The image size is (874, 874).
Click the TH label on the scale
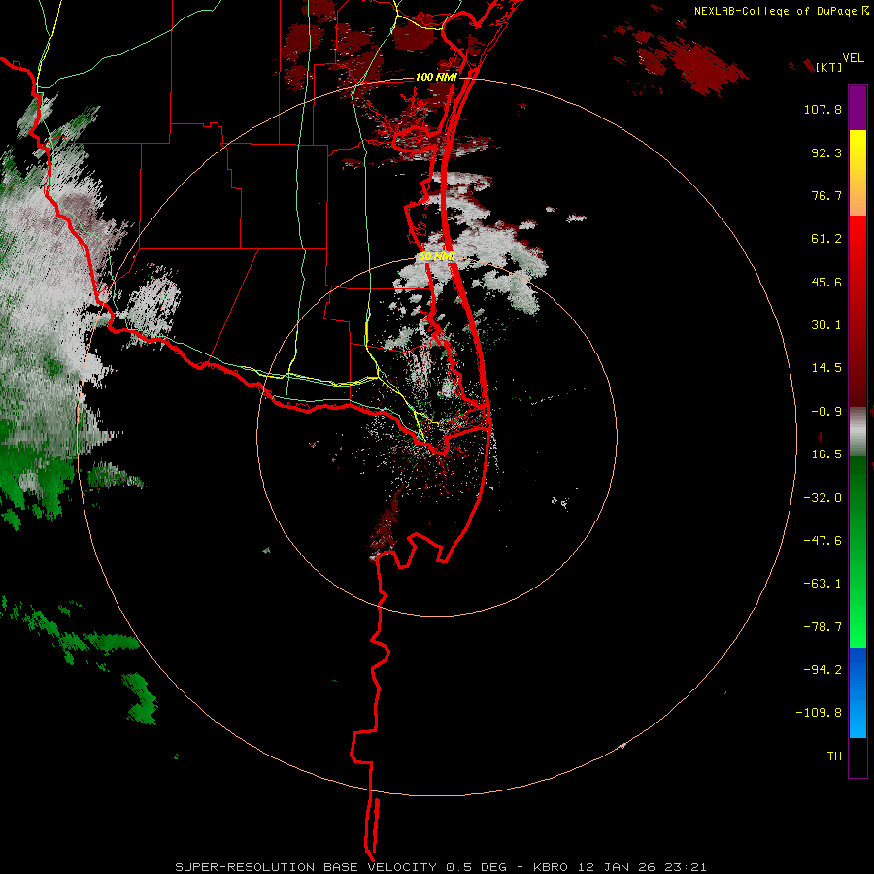pyautogui.click(x=834, y=756)
